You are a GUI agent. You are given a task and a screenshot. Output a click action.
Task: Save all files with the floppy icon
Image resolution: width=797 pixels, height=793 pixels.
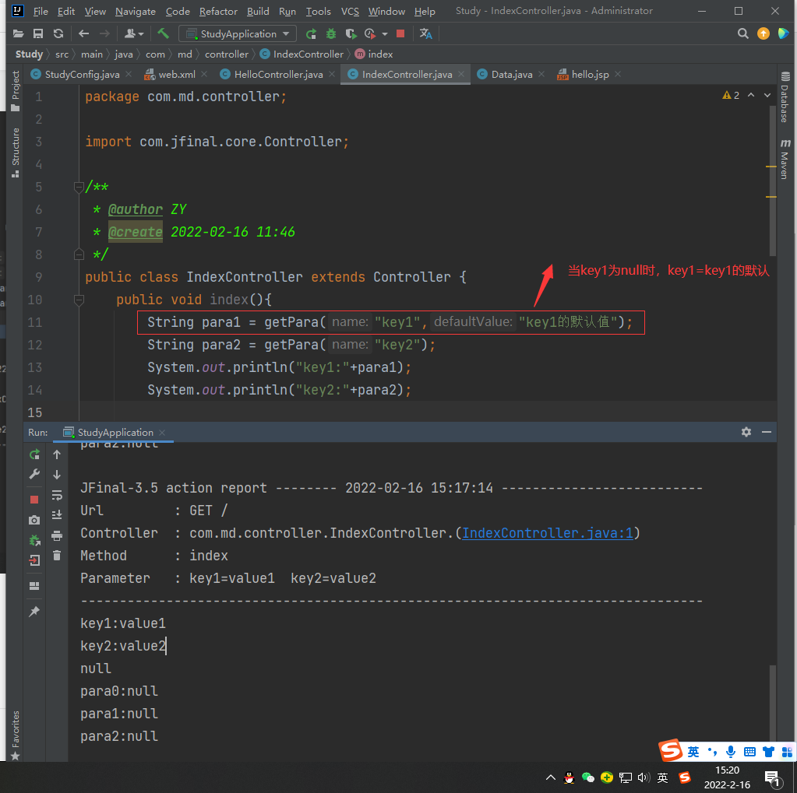tap(37, 33)
